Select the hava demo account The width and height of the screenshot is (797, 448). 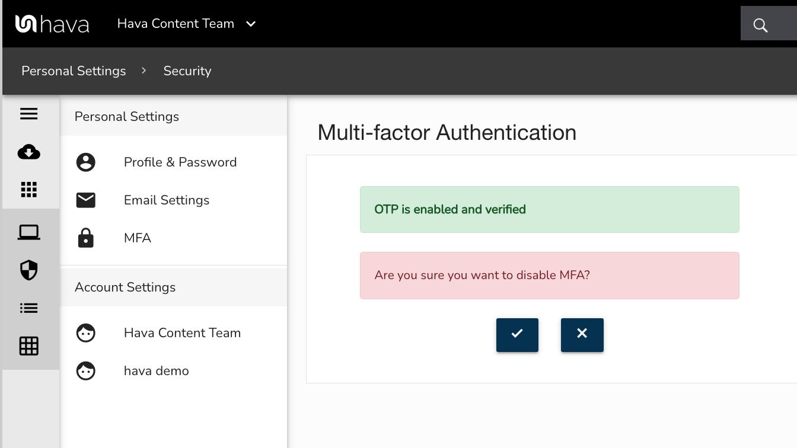coord(174,371)
